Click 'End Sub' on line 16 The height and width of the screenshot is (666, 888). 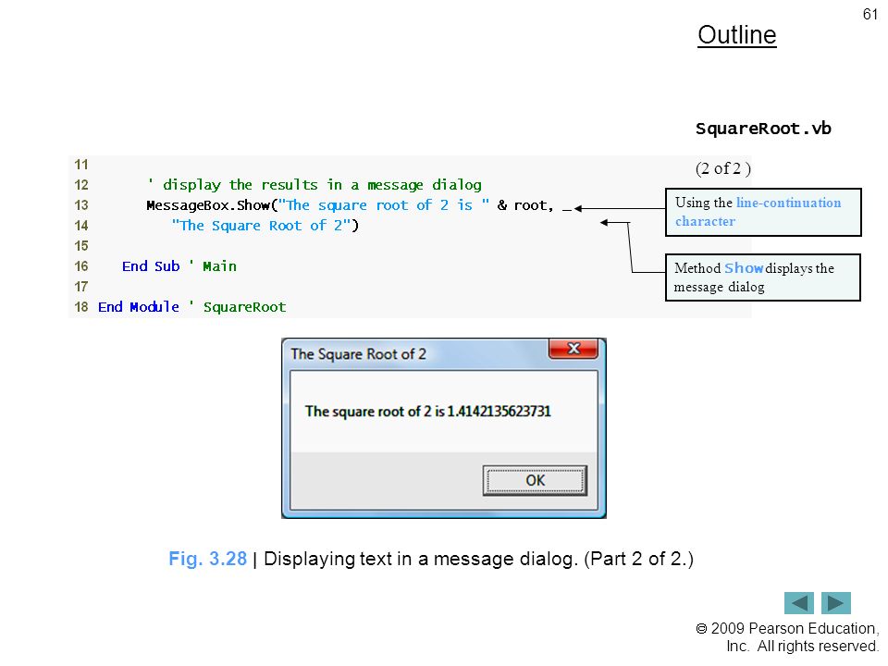coord(151,266)
